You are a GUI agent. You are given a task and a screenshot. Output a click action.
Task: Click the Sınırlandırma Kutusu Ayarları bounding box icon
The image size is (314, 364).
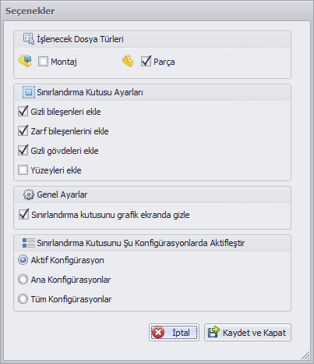[29, 92]
